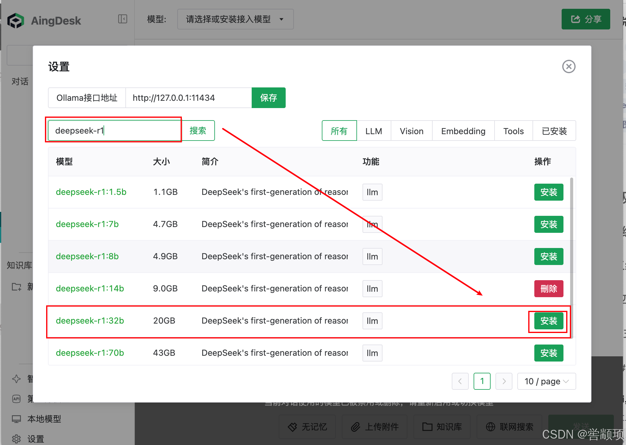The height and width of the screenshot is (445, 626).
Task: Save the Ollama interface address
Action: coord(268,98)
